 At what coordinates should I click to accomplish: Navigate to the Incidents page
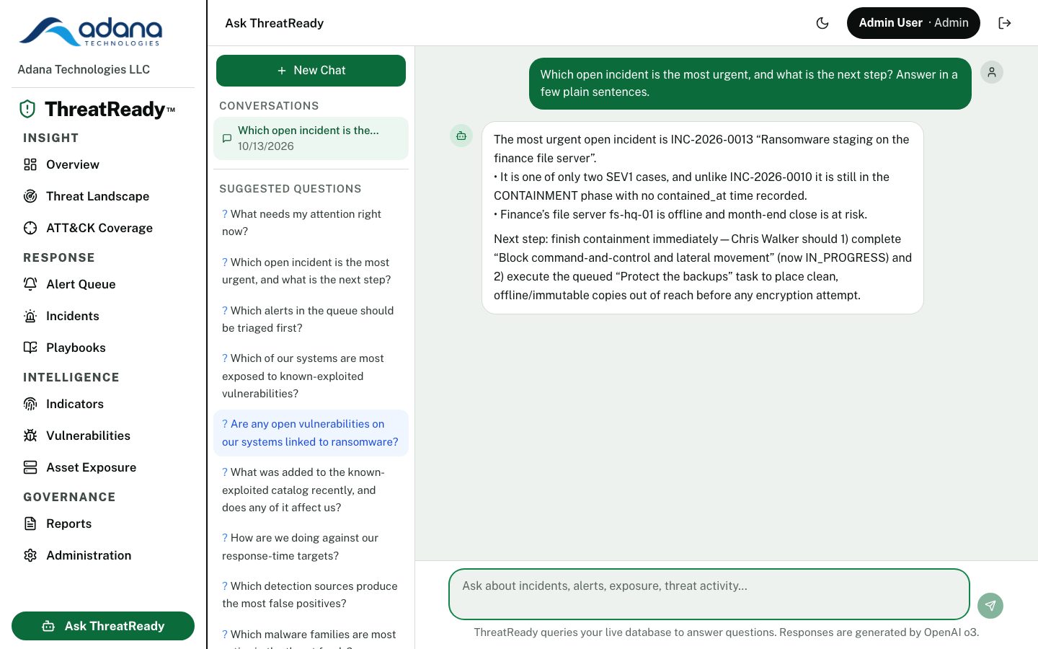[103, 316]
